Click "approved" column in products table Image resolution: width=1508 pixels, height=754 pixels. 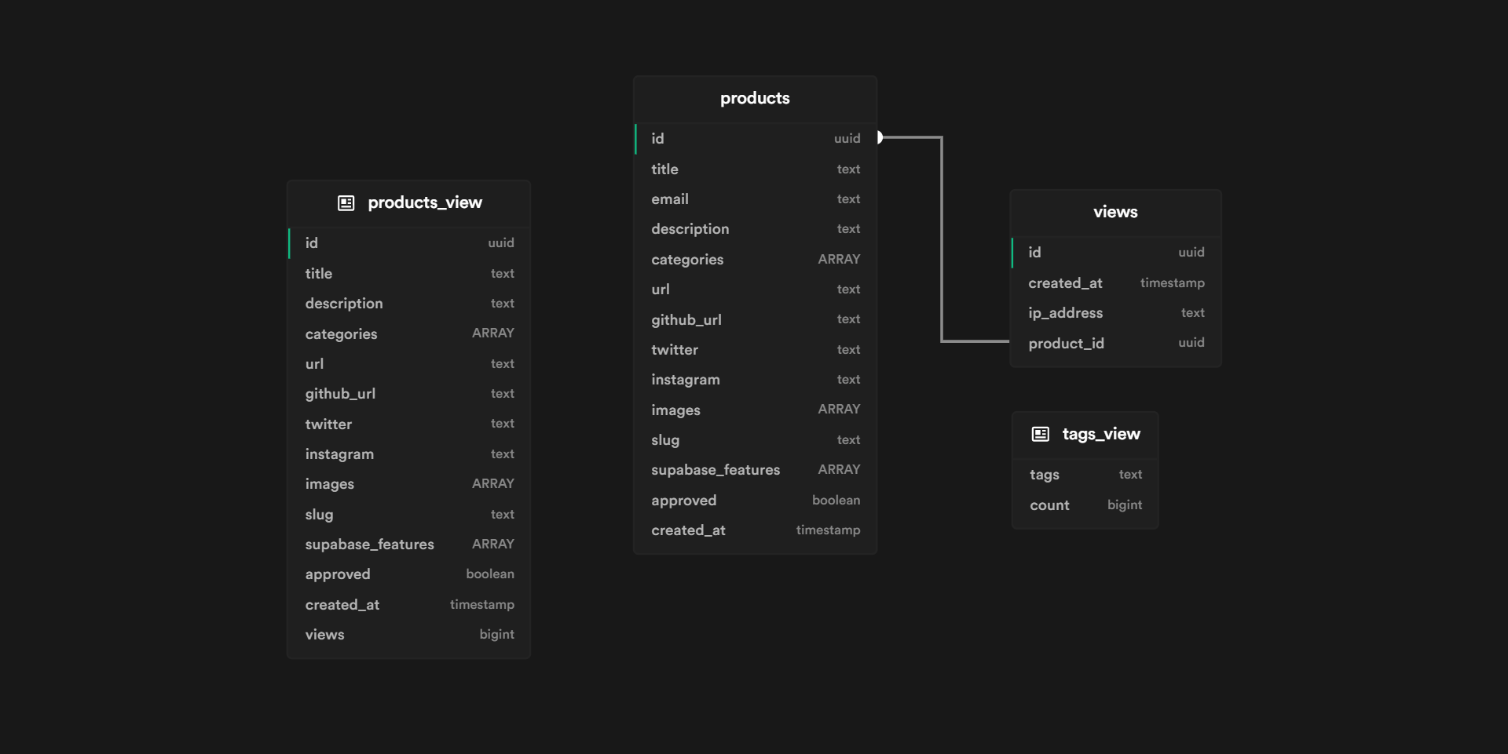(755, 500)
